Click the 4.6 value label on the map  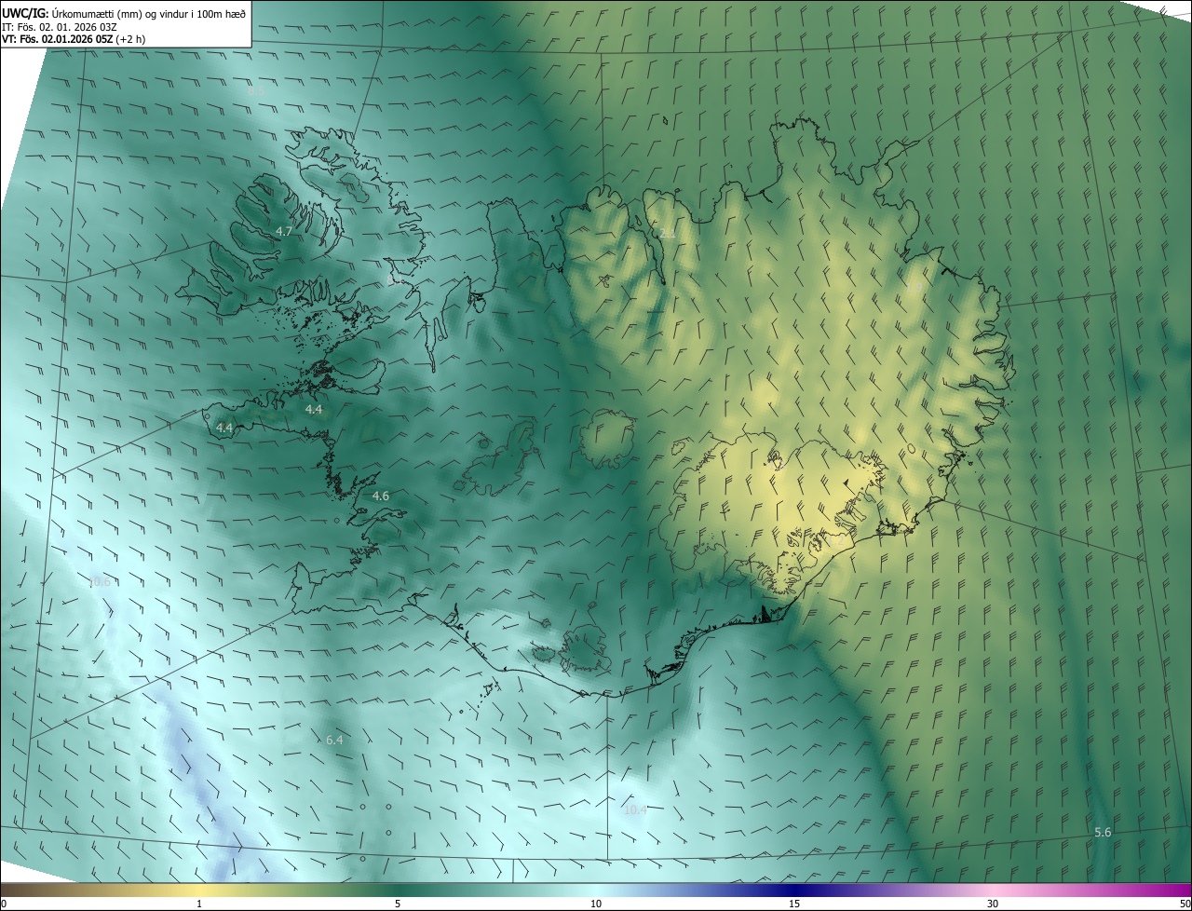pyautogui.click(x=380, y=496)
